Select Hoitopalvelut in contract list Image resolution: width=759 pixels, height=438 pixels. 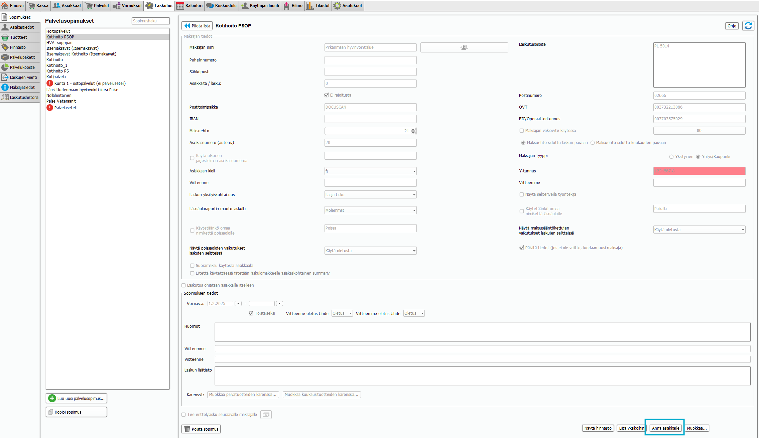click(x=107, y=31)
